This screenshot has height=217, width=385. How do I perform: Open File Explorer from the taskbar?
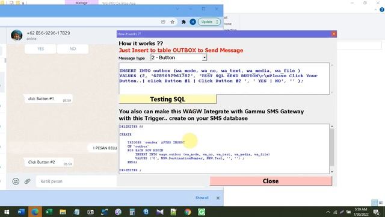click(63, 212)
